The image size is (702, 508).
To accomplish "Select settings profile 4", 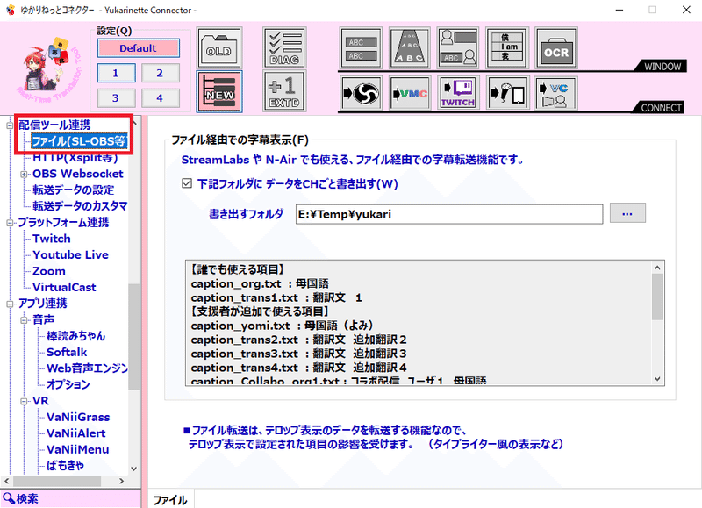I will (x=161, y=98).
